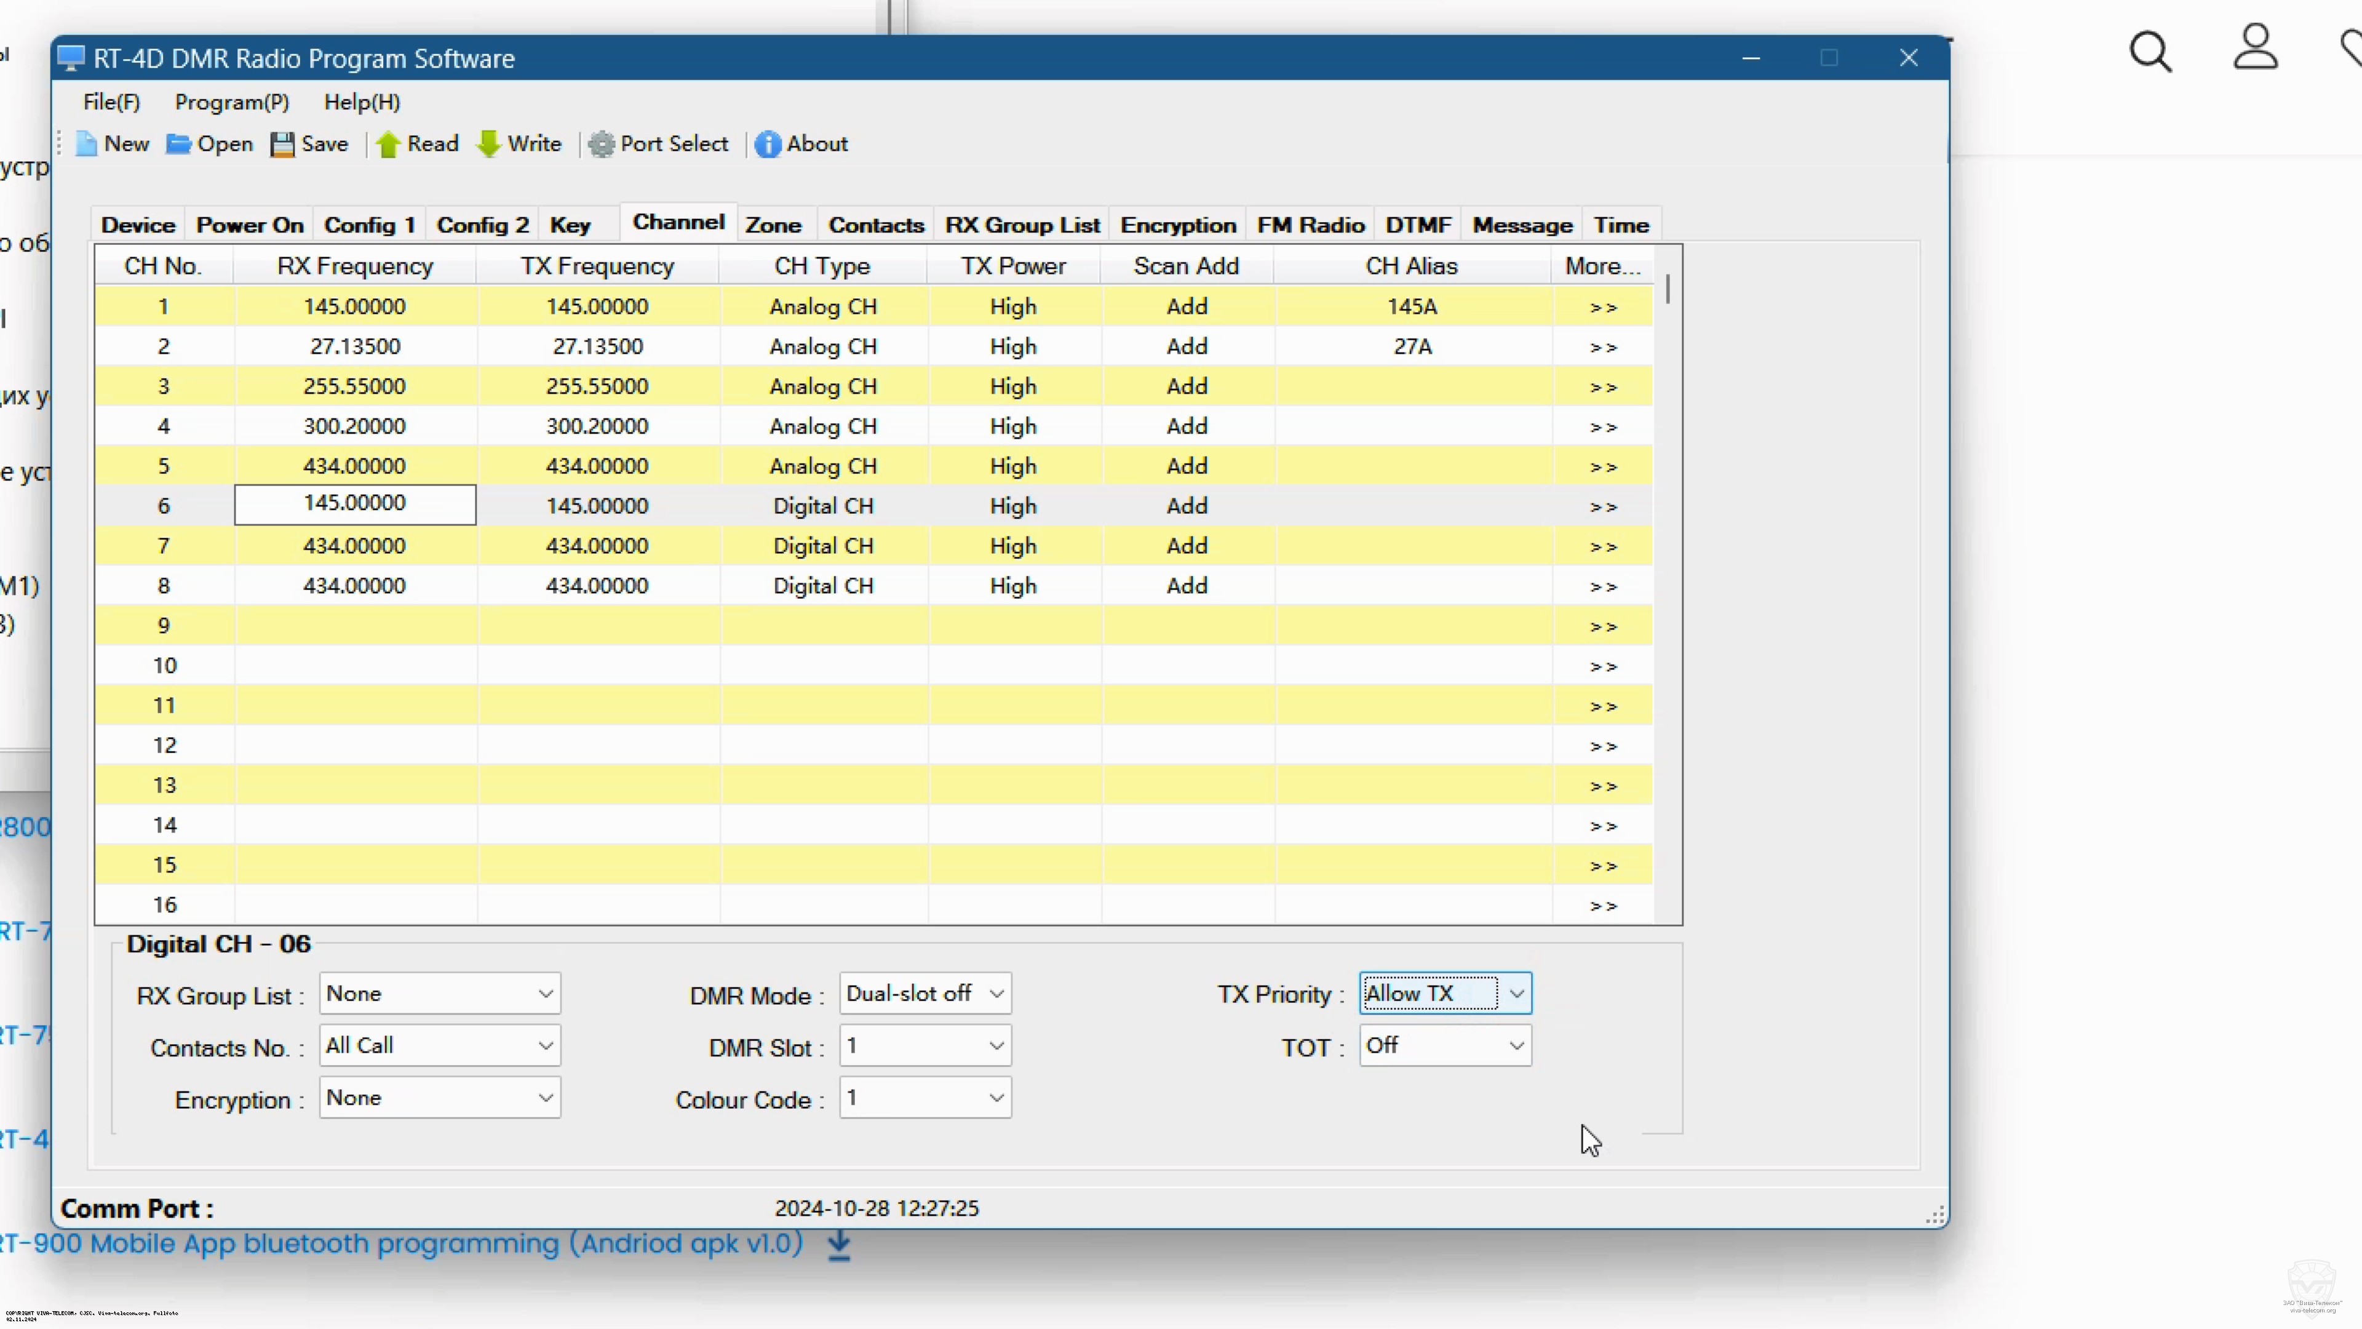Click the About info icon
Screen dimensions: 2362x1329
[x=768, y=144]
